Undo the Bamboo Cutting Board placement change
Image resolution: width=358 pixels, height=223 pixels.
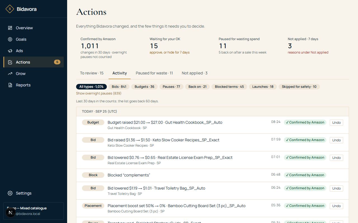click(x=336, y=206)
